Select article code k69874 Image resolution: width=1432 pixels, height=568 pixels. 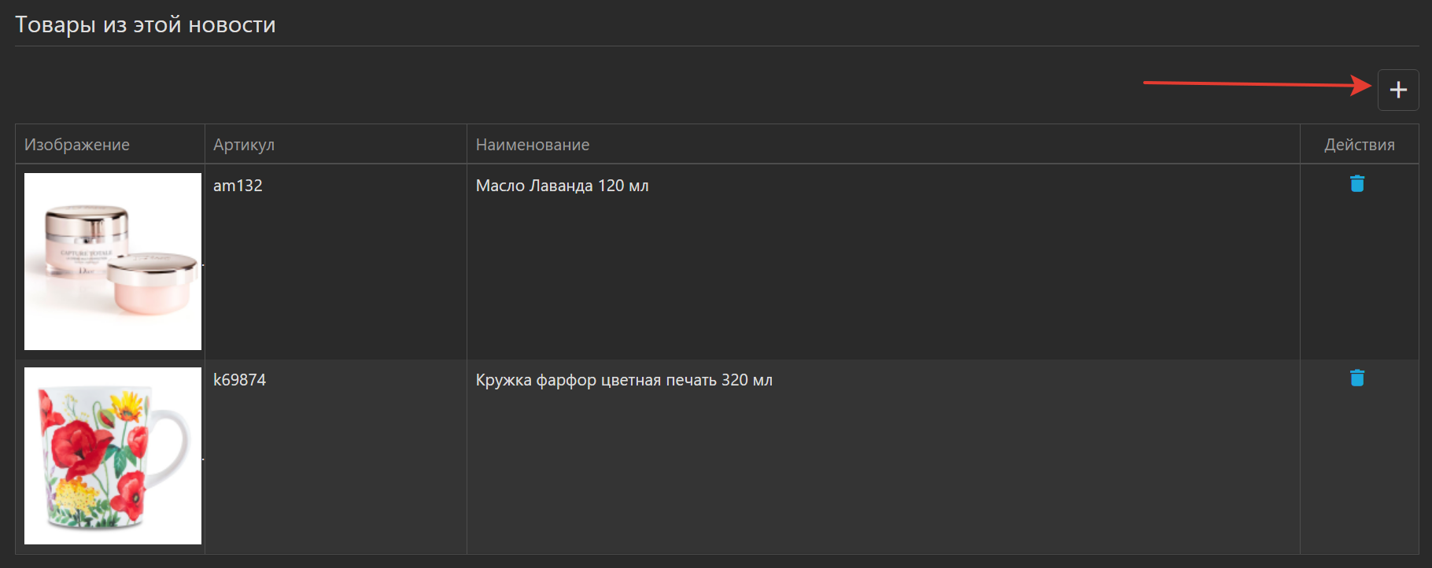click(240, 380)
